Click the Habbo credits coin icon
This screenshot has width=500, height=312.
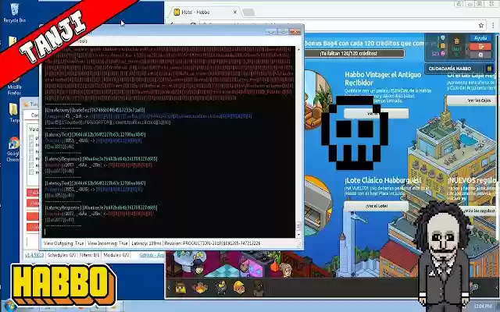click(443, 46)
